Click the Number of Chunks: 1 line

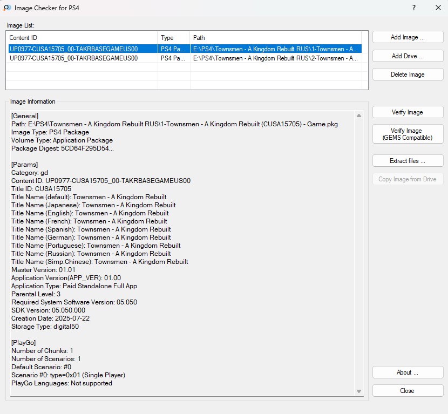click(x=42, y=351)
